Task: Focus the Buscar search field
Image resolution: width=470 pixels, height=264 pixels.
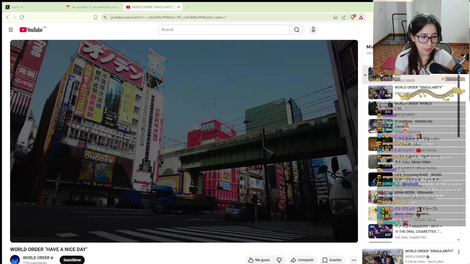Action: pyautogui.click(x=223, y=30)
